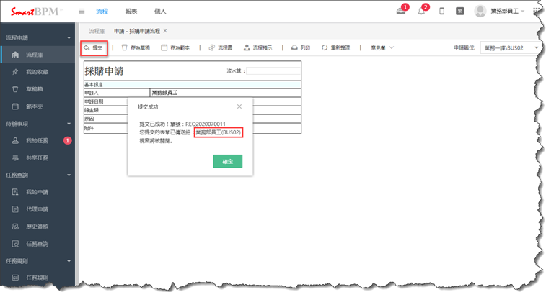Image resolution: width=546 pixels, height=292 pixels.
Task: Click 列印 print in the toolbar
Action: 301,48
